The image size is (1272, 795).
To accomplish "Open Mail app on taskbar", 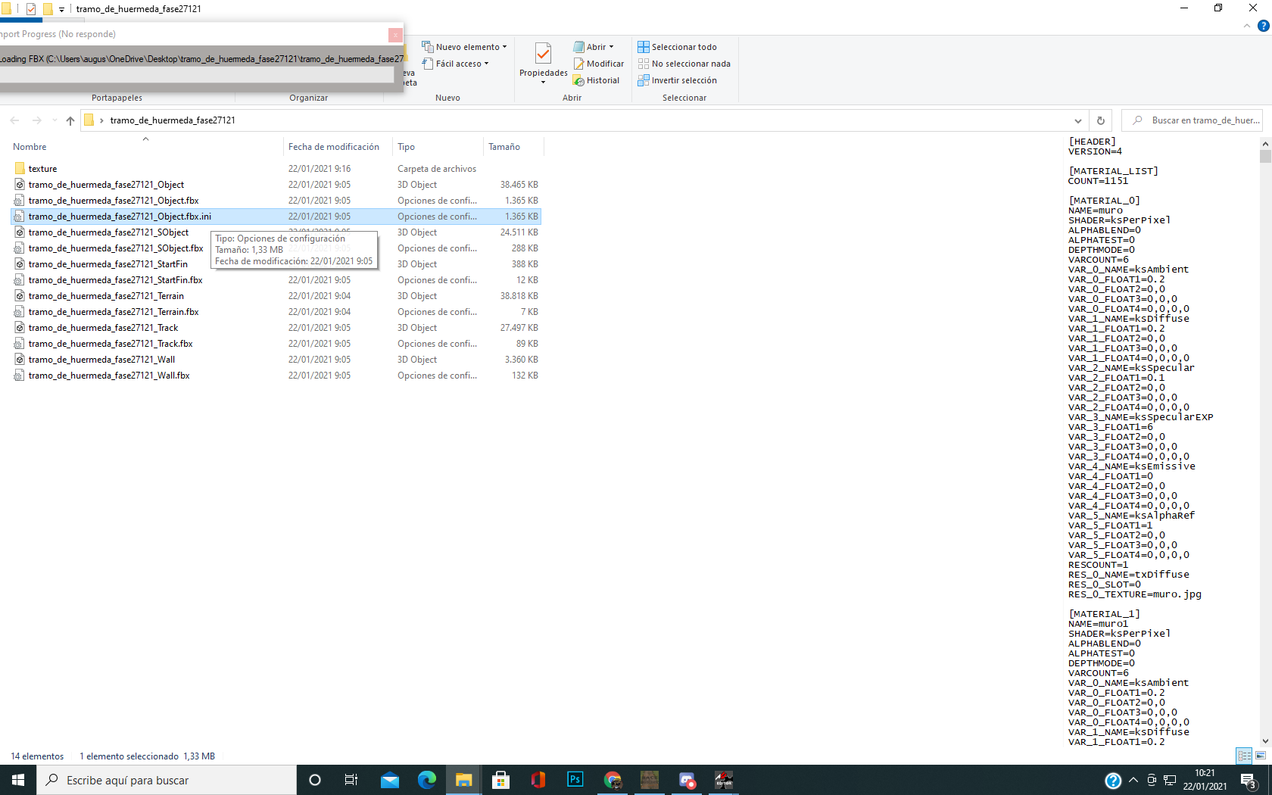I will click(390, 780).
